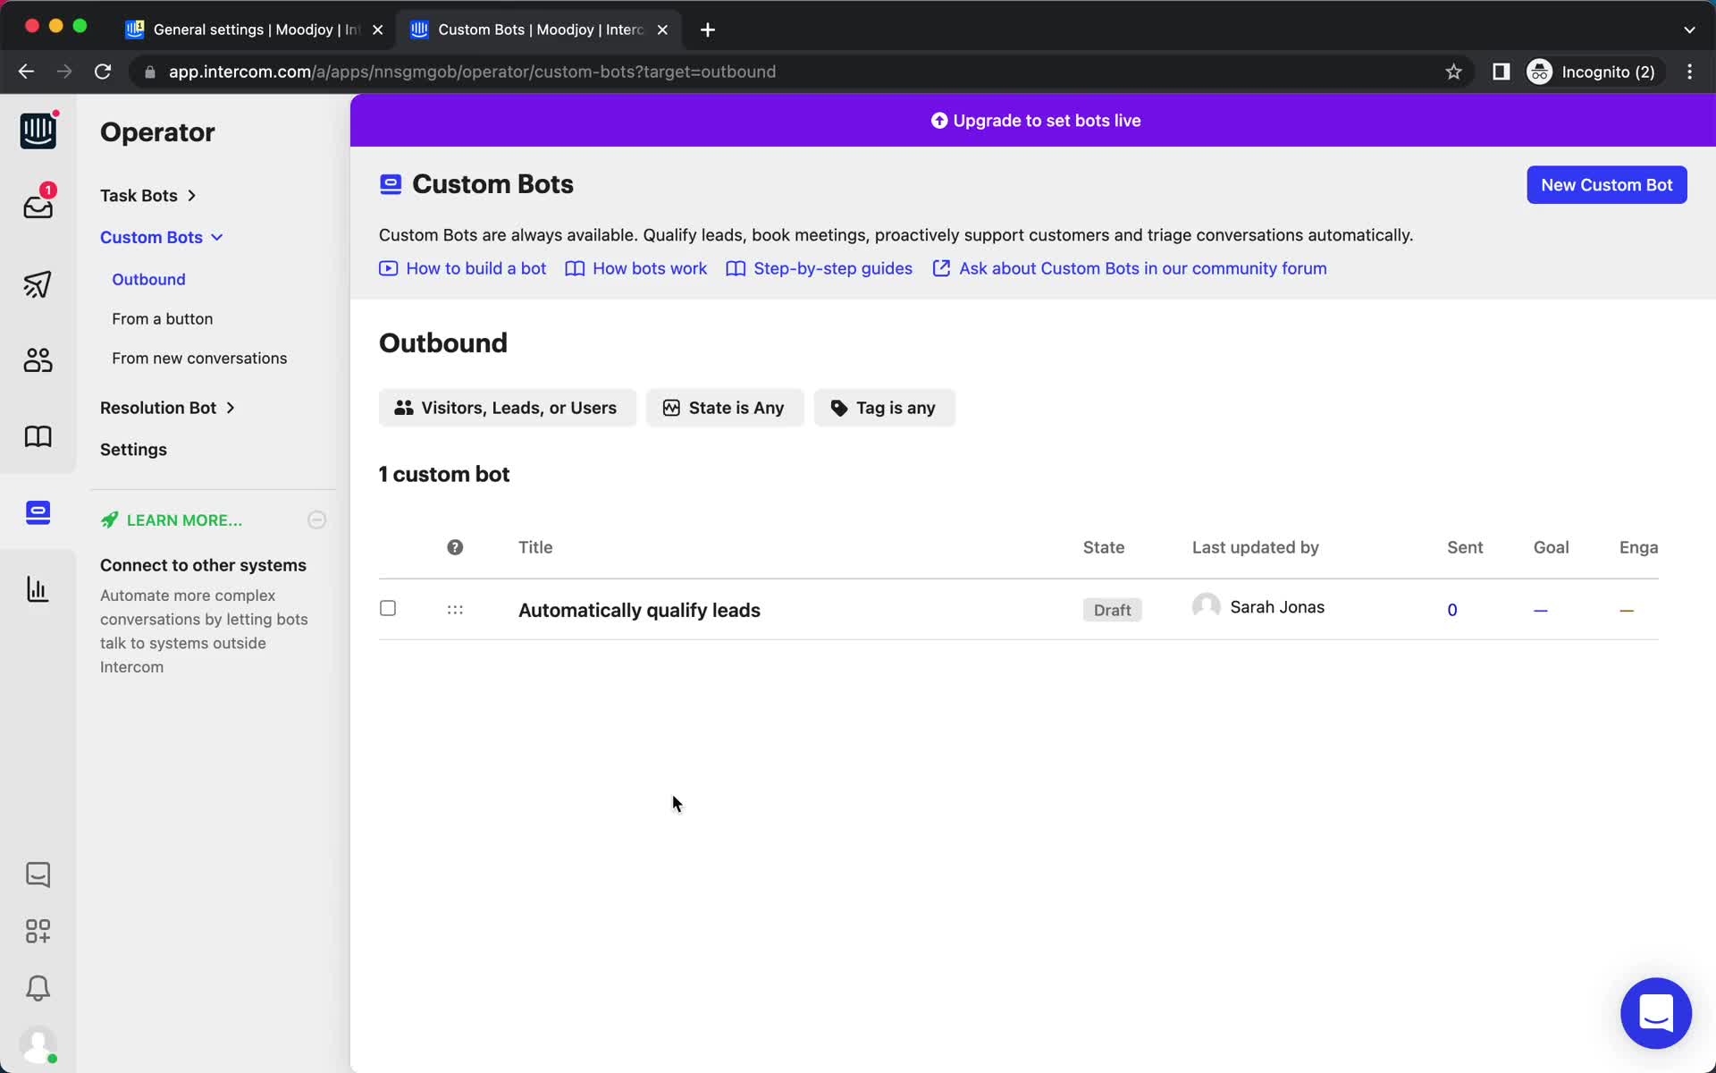The width and height of the screenshot is (1716, 1073).
Task: Toggle the State is Any filter
Action: click(724, 408)
